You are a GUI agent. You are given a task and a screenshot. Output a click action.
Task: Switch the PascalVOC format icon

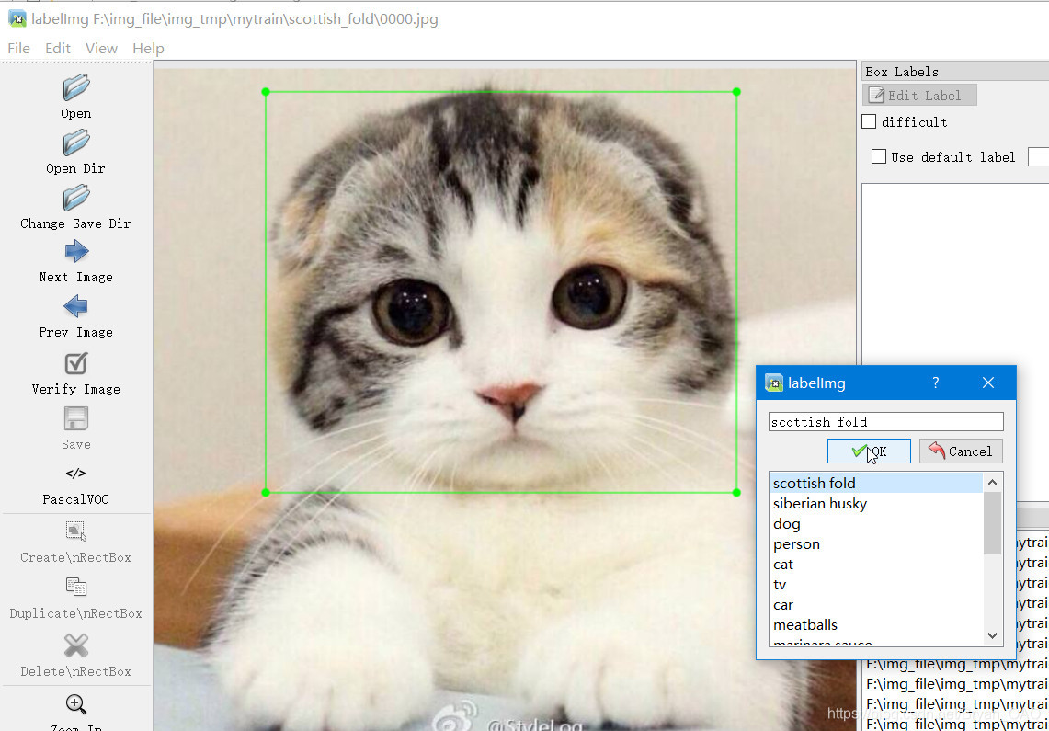click(75, 474)
